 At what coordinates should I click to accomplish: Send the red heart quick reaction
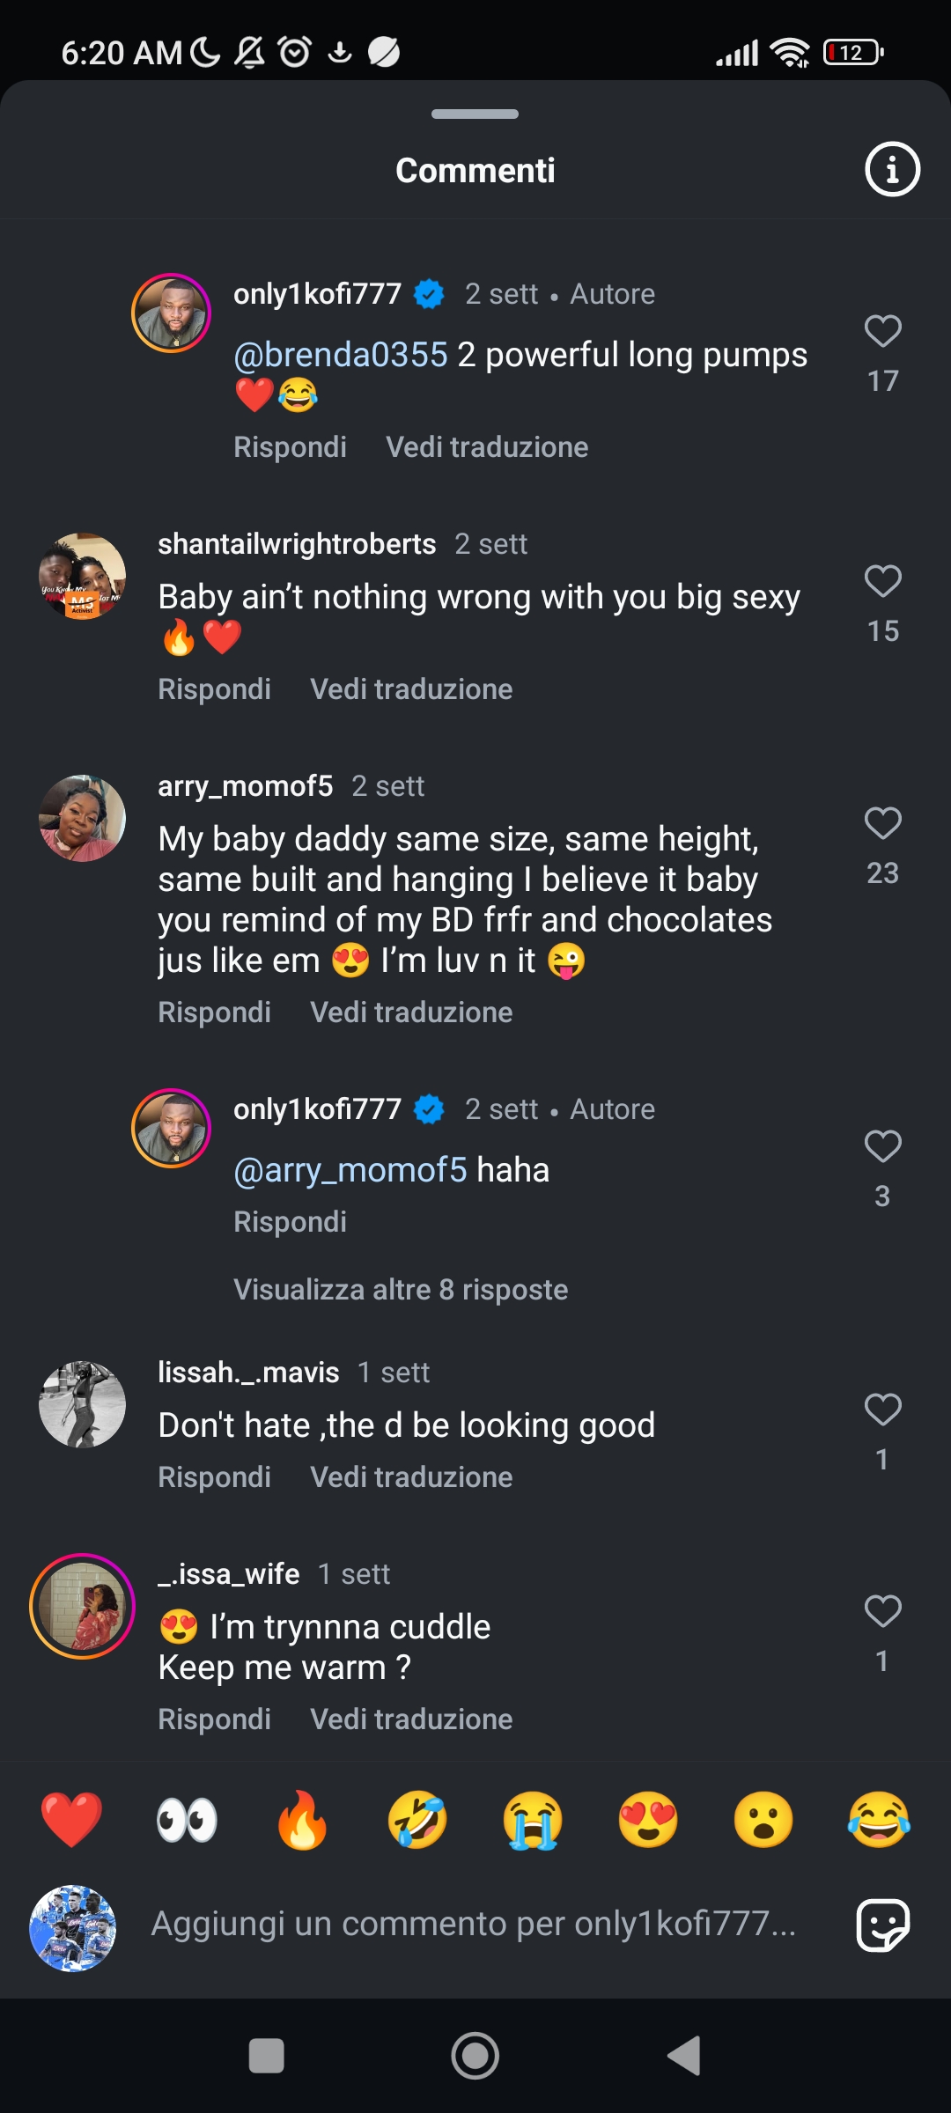click(71, 1820)
